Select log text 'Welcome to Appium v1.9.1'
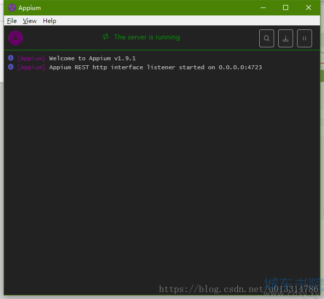Image resolution: width=324 pixels, height=299 pixels. click(92, 58)
